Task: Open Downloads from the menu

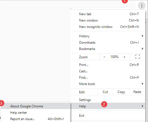Action: tap(108, 43)
